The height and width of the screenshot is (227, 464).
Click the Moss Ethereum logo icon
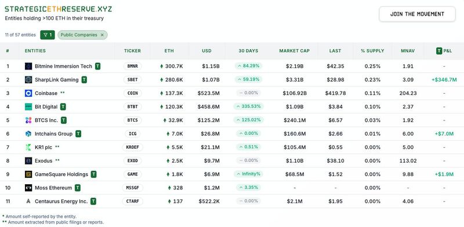coord(28,188)
